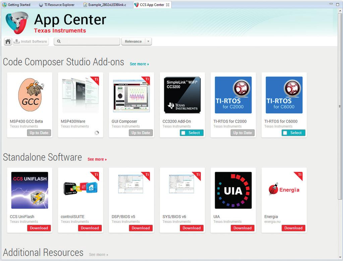Download controlSUITE
The height and width of the screenshot is (261, 343).
click(90, 228)
